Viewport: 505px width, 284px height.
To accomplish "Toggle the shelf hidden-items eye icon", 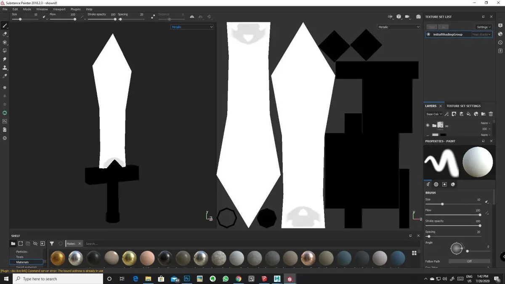I will 35,244.
